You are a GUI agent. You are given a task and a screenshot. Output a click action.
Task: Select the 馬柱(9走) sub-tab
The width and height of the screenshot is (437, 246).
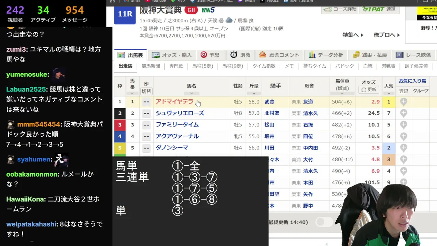point(232,66)
